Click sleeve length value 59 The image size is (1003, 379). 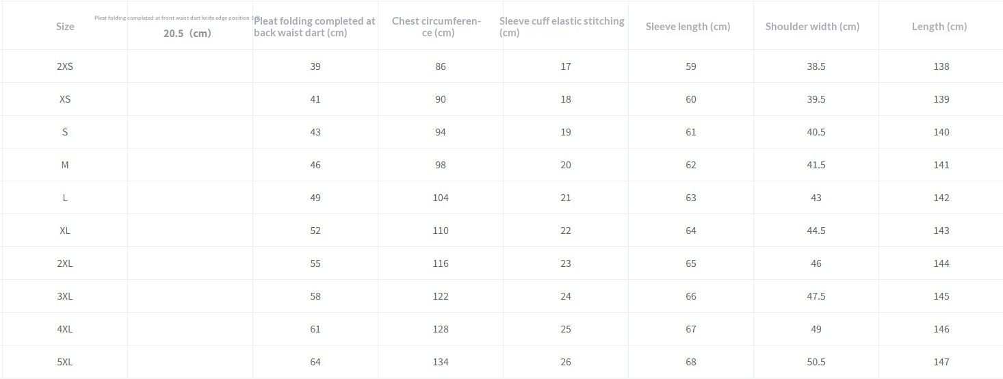(691, 66)
